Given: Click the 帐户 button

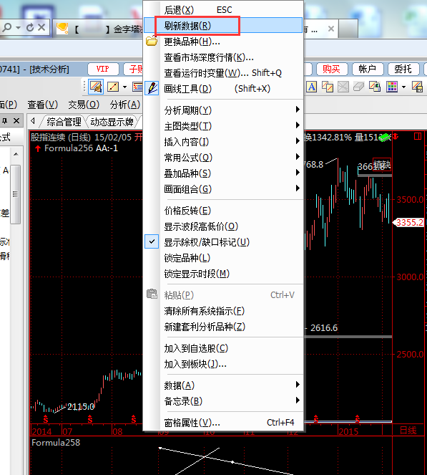Looking at the screenshot, I should point(368,69).
